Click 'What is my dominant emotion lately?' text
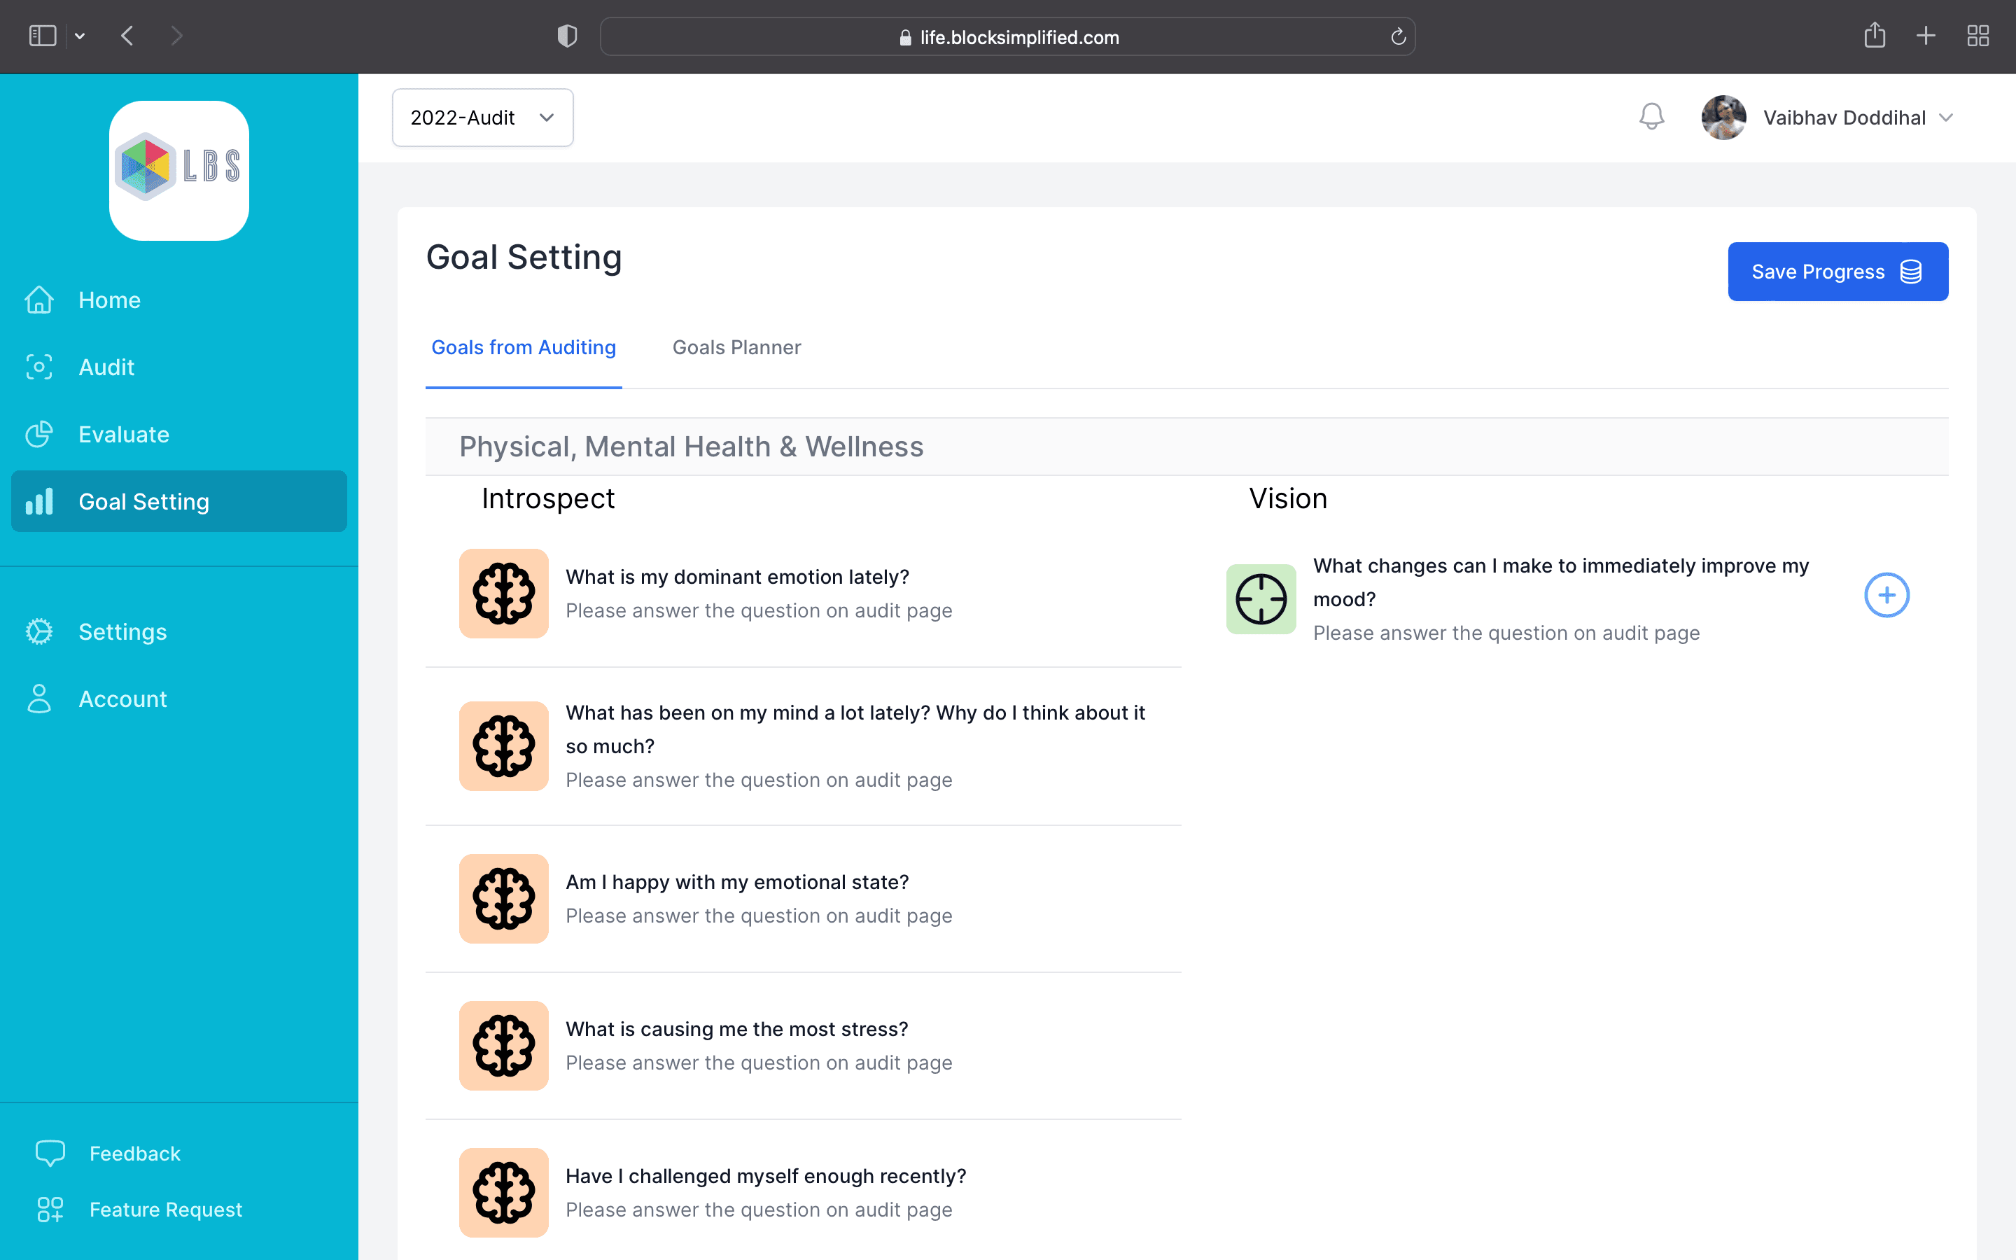This screenshot has width=2016, height=1260. [737, 577]
